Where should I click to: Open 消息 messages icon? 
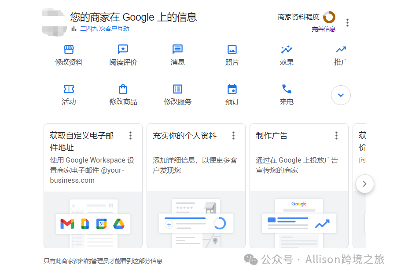point(177,49)
